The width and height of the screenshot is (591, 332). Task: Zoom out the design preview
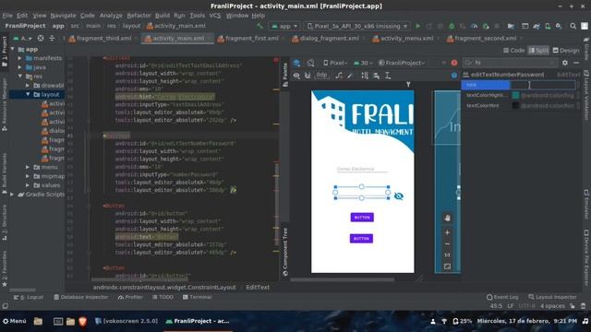[447, 243]
